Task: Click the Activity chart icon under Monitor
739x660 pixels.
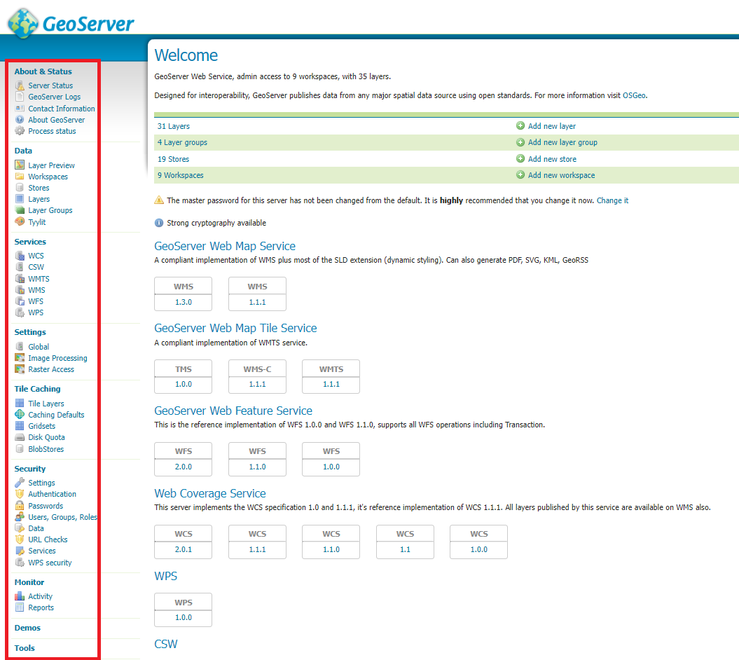Action: [20, 596]
